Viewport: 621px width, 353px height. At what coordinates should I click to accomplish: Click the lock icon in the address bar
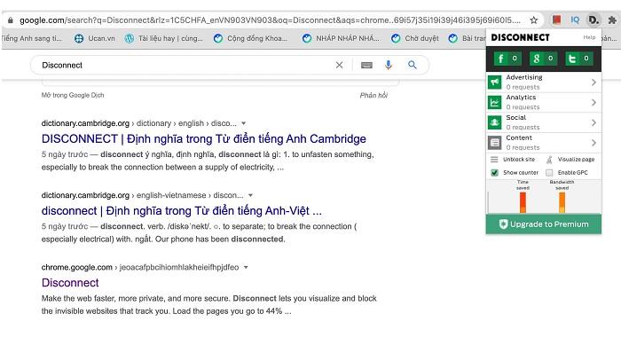pos(11,20)
